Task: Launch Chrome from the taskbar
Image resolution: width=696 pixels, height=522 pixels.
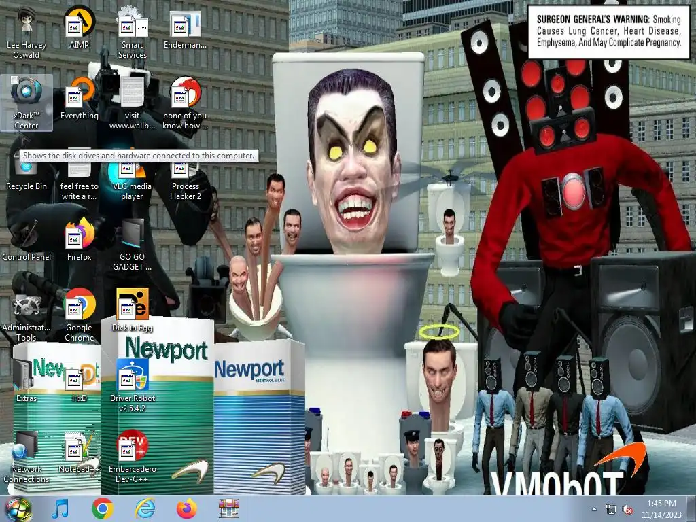Action: coord(103,508)
